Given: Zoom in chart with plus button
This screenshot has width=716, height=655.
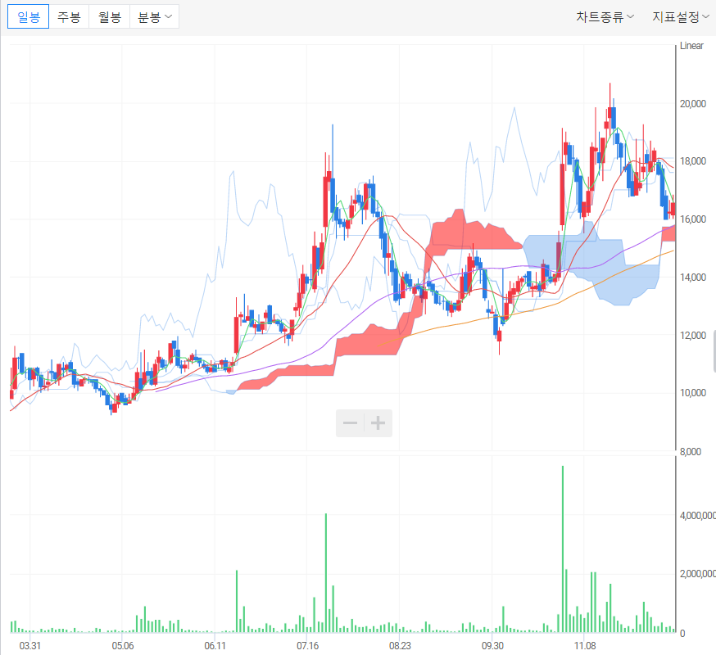Looking at the screenshot, I should 378,423.
